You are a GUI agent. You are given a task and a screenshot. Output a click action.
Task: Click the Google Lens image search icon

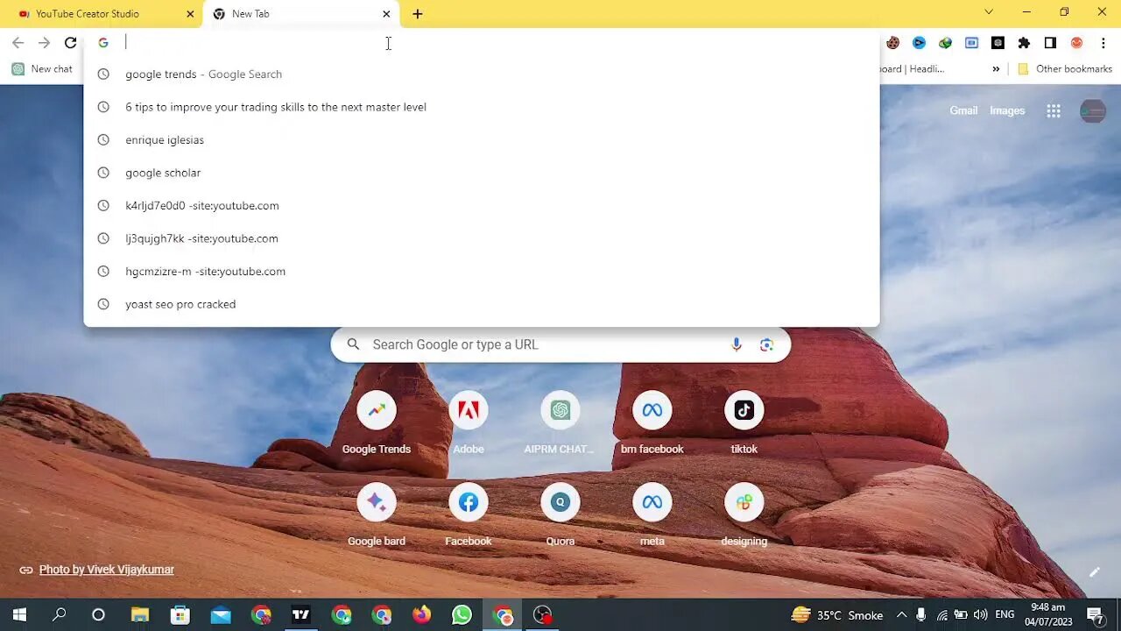(766, 344)
